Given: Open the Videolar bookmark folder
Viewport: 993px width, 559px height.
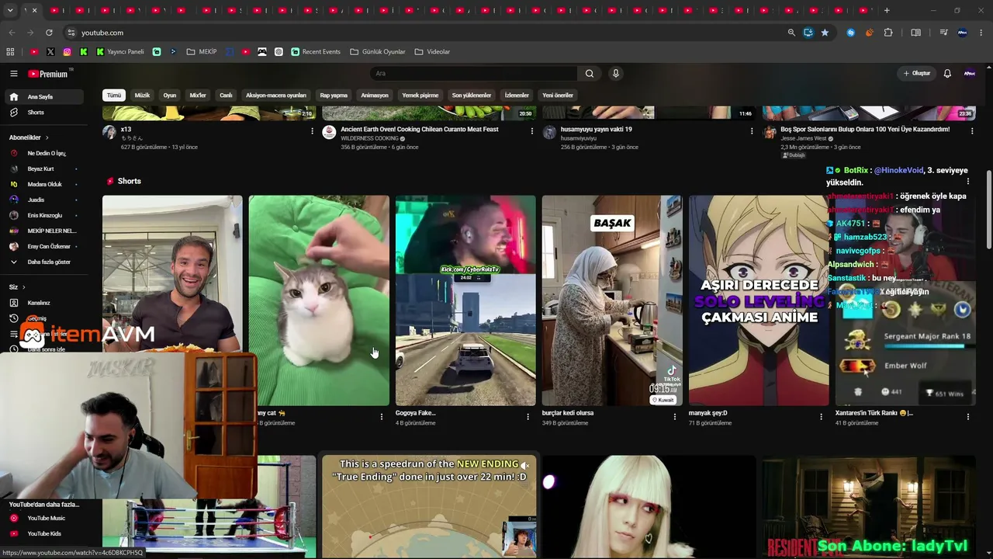Looking at the screenshot, I should point(432,52).
